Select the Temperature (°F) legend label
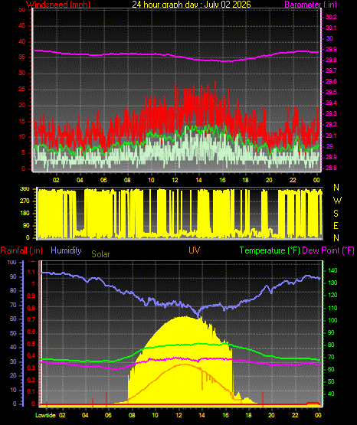 point(270,250)
